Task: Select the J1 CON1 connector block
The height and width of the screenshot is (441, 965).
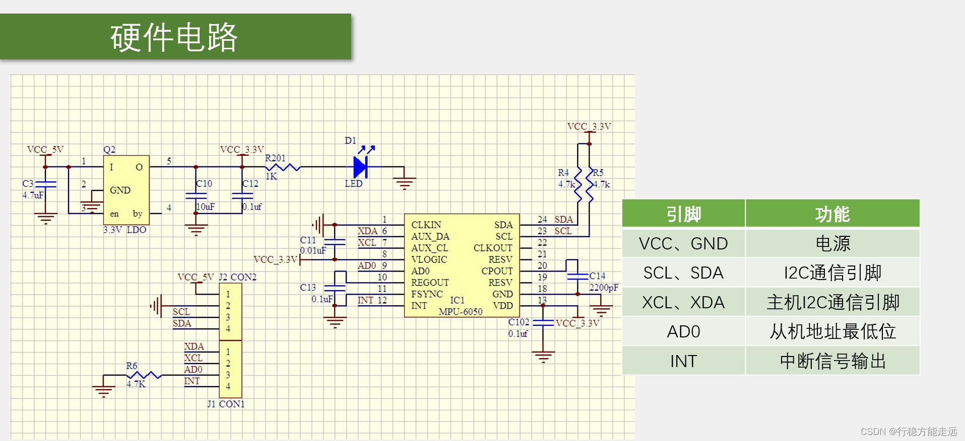Action: tap(230, 369)
